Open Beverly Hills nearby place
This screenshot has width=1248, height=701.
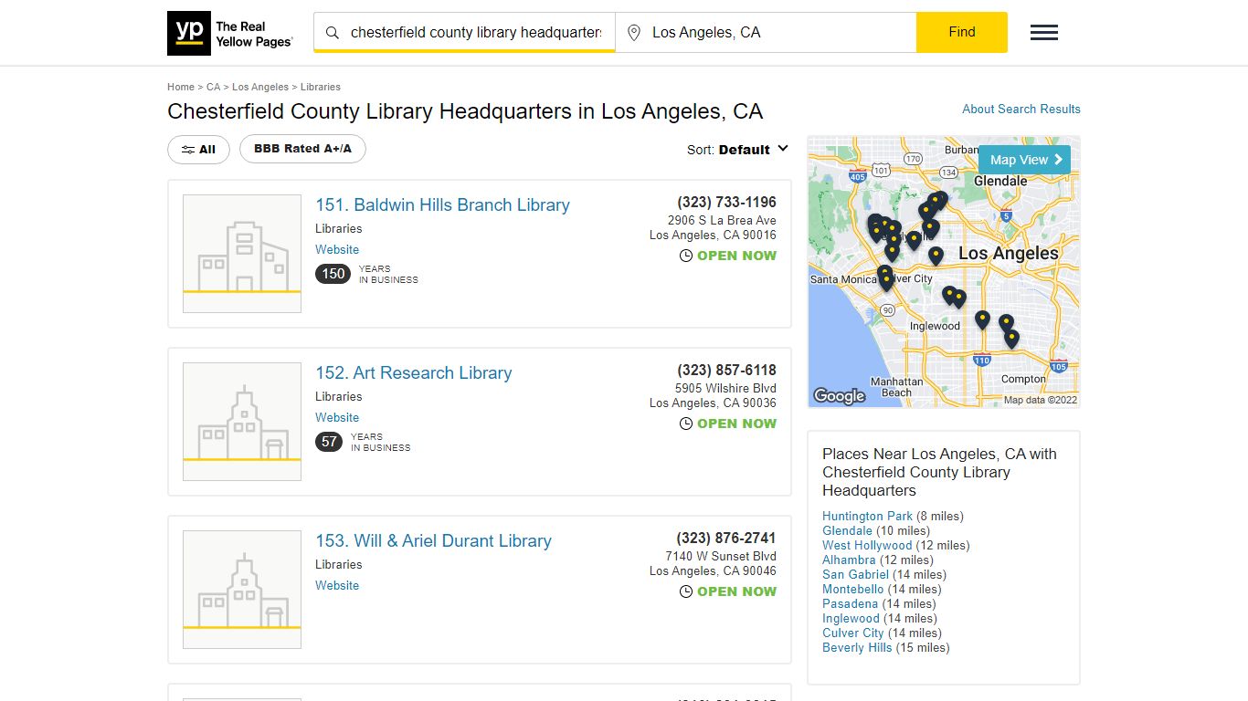point(857,647)
